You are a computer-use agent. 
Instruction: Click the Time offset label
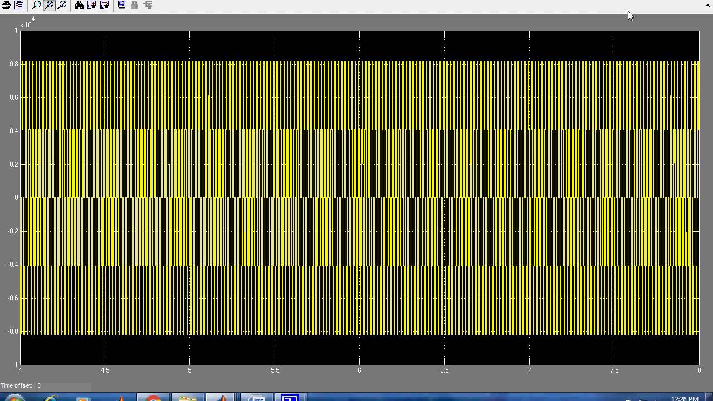pyautogui.click(x=17, y=385)
